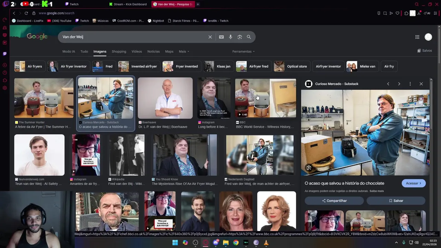Open BBC World Service video thumbnail

(x=266, y=98)
